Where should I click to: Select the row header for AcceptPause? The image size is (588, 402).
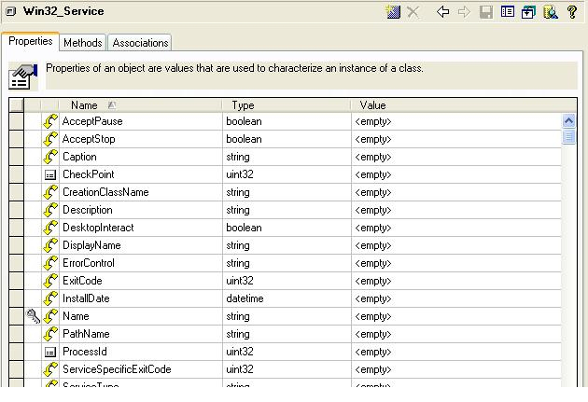tap(16, 121)
